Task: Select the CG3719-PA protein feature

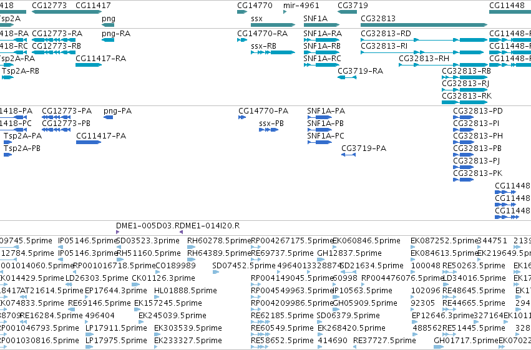Action: pyautogui.click(x=348, y=155)
